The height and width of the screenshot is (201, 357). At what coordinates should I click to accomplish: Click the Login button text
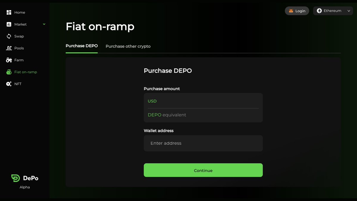[x=300, y=11]
